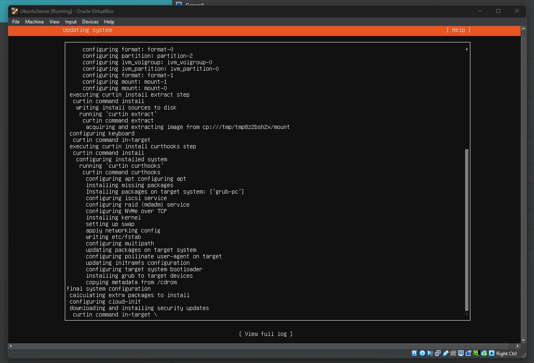This screenshot has height=363, width=534.
Task: Click the Right Ctrl host key indicator
Action: click(506, 353)
